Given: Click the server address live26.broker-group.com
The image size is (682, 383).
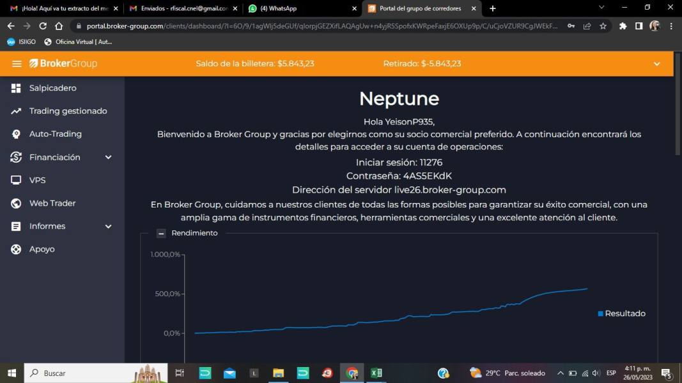Looking at the screenshot, I should 450,190.
